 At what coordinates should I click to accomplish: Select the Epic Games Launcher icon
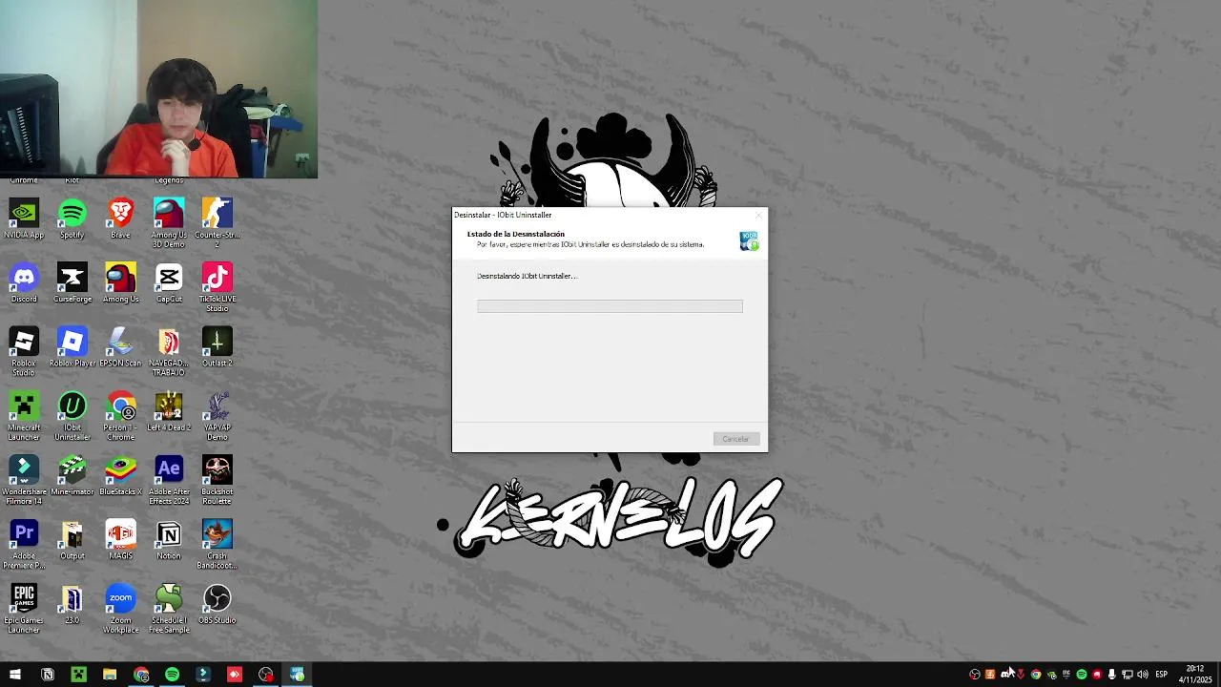(x=24, y=608)
